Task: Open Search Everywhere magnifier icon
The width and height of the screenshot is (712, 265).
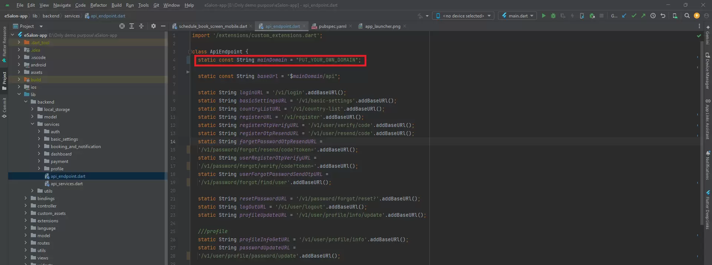Action: (x=687, y=16)
